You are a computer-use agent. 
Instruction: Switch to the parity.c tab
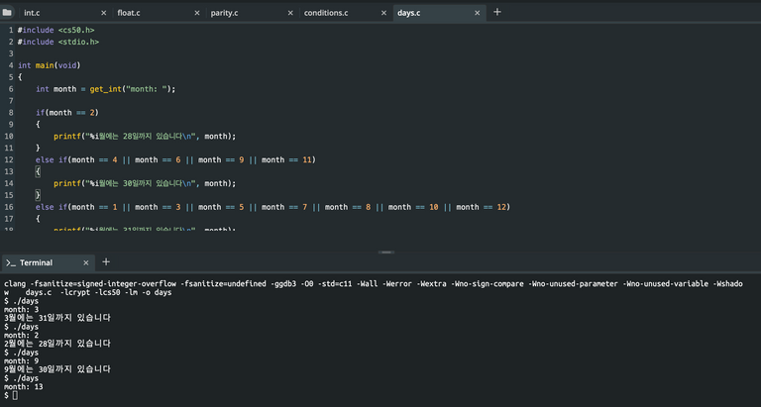tap(224, 13)
